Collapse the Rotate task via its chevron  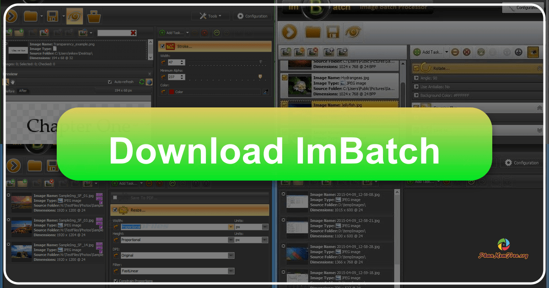click(x=540, y=69)
